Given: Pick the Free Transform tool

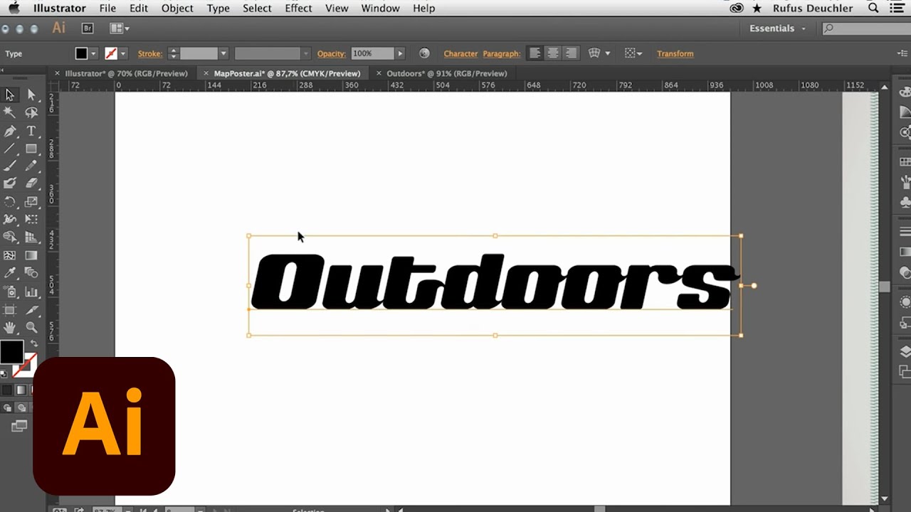Looking at the screenshot, I should (x=31, y=220).
